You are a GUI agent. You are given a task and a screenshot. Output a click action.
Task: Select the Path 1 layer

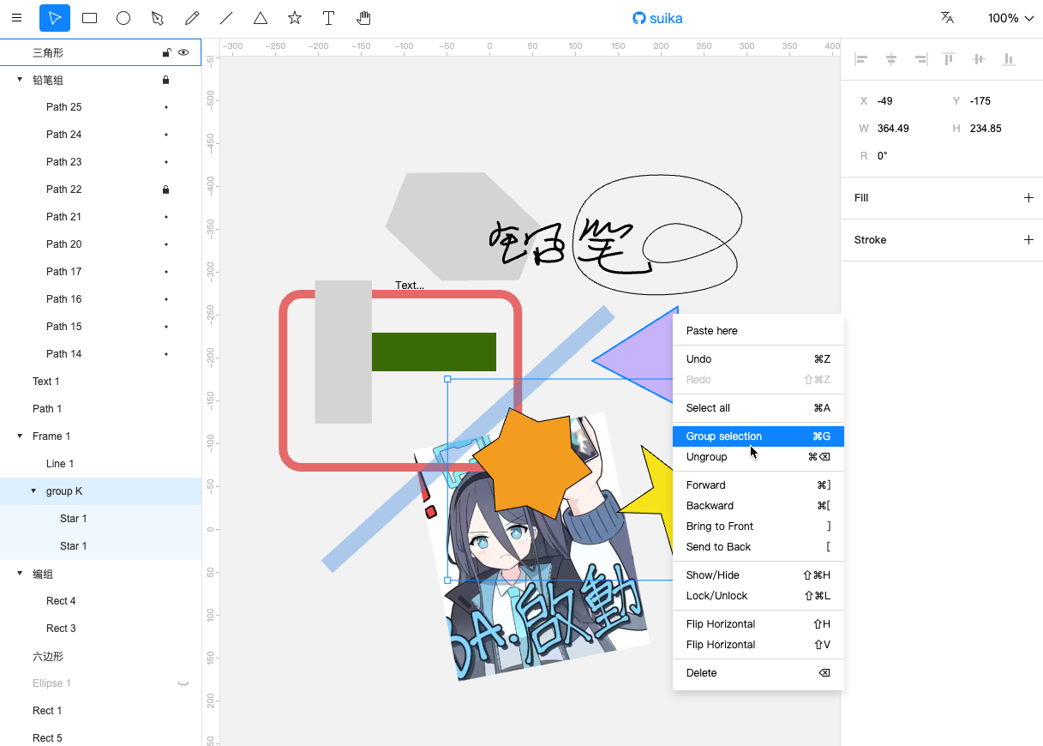click(x=100, y=409)
